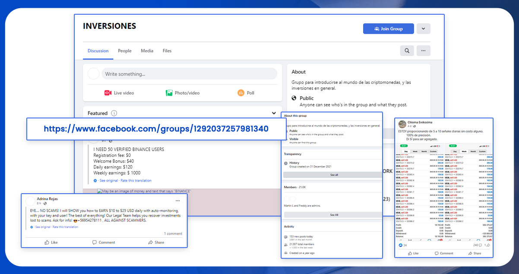Image resolution: width=519 pixels, height=274 pixels.
Task: Click the Join Group button
Action: (388, 29)
